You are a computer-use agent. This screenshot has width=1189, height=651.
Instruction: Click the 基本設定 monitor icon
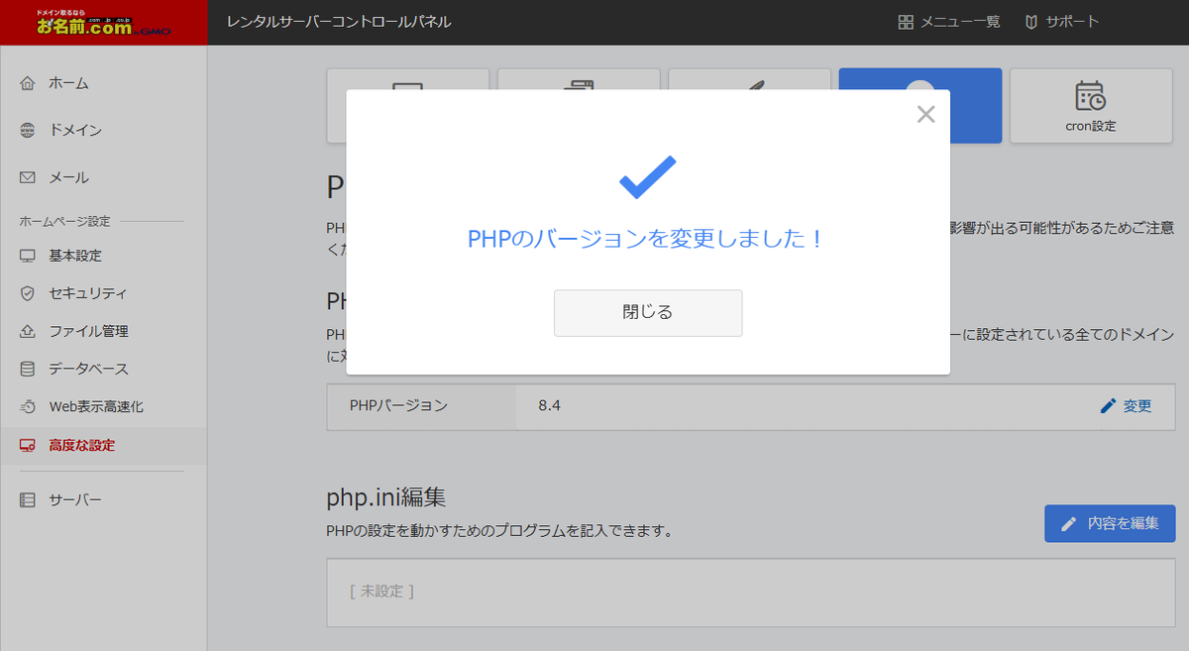click(28, 256)
